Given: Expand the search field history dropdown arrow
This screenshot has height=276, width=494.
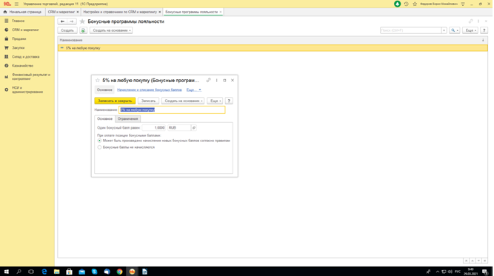Looking at the screenshot, I should pos(444,30).
